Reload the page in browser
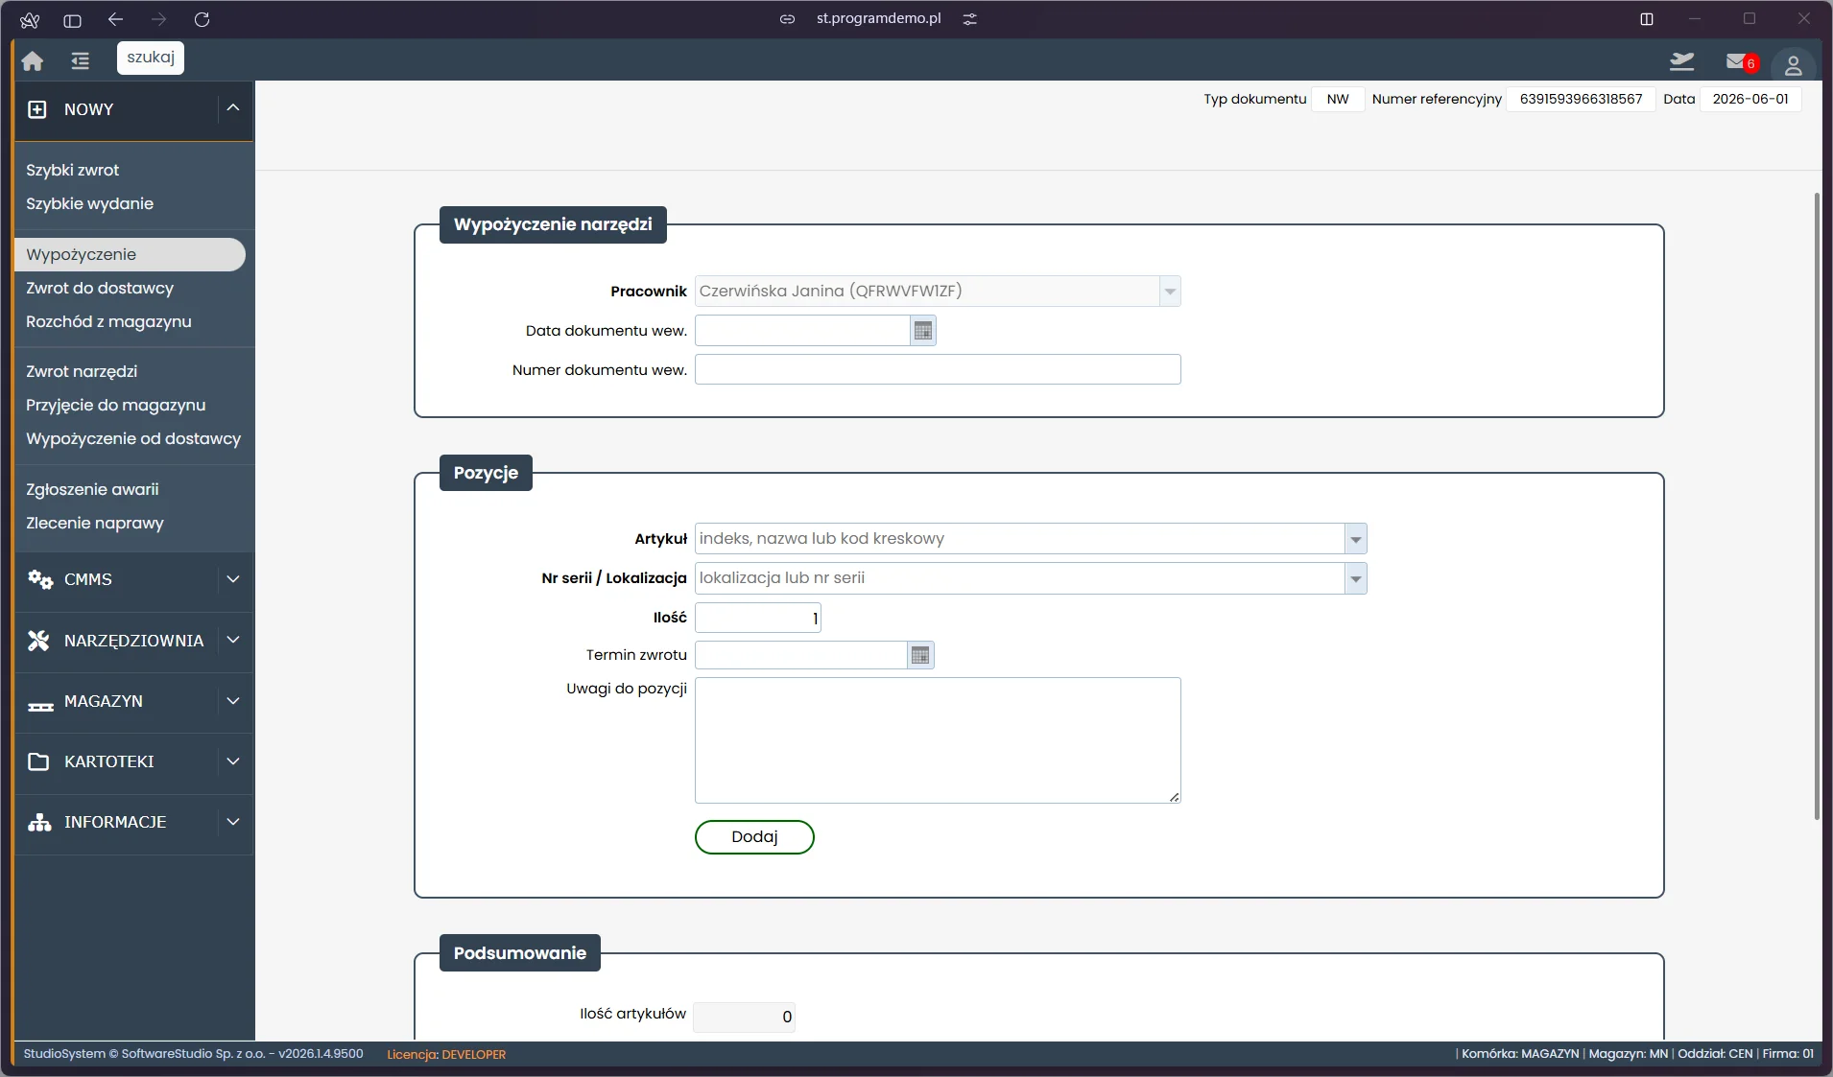1833x1077 pixels. tap(202, 19)
